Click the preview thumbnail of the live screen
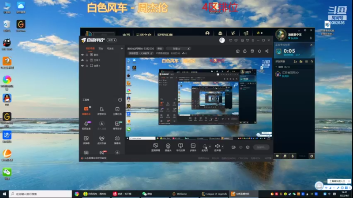353x198 pixels. (x=199, y=99)
